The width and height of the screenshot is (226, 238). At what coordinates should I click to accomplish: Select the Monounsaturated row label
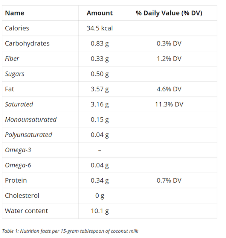pyautogui.click(x=31, y=120)
